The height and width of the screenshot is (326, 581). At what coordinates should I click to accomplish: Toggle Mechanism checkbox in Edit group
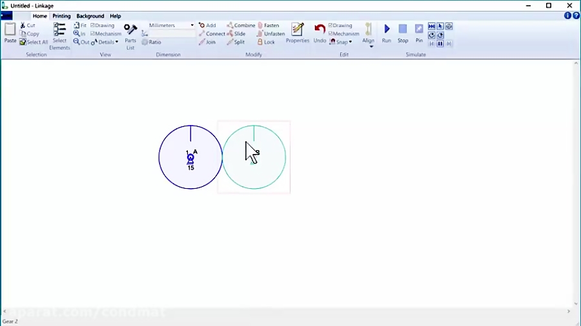(344, 34)
